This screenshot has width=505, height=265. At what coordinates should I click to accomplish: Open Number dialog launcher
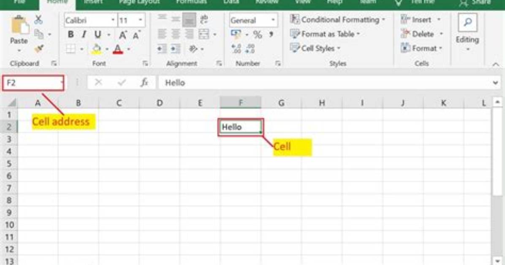(x=277, y=63)
